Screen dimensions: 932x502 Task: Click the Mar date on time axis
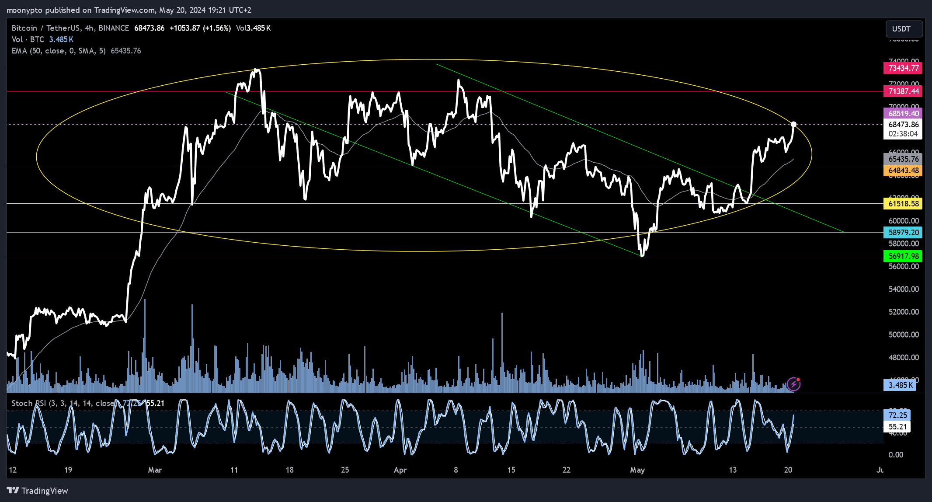point(155,470)
